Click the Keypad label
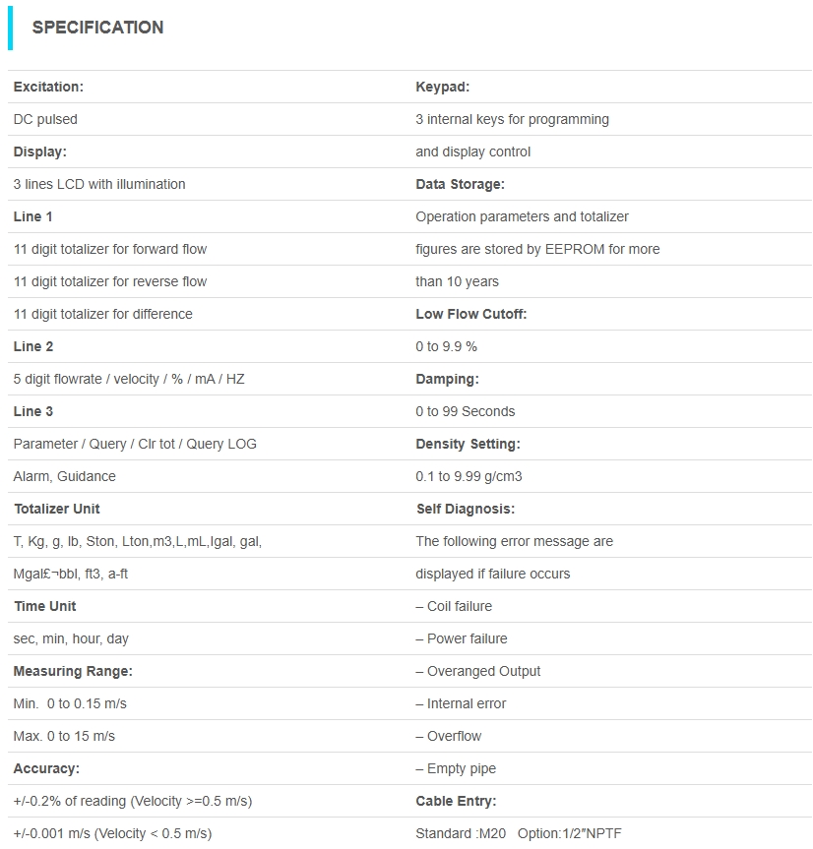 click(x=442, y=87)
